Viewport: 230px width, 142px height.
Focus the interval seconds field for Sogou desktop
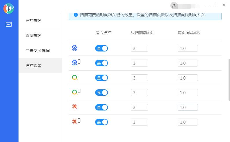[187, 107]
